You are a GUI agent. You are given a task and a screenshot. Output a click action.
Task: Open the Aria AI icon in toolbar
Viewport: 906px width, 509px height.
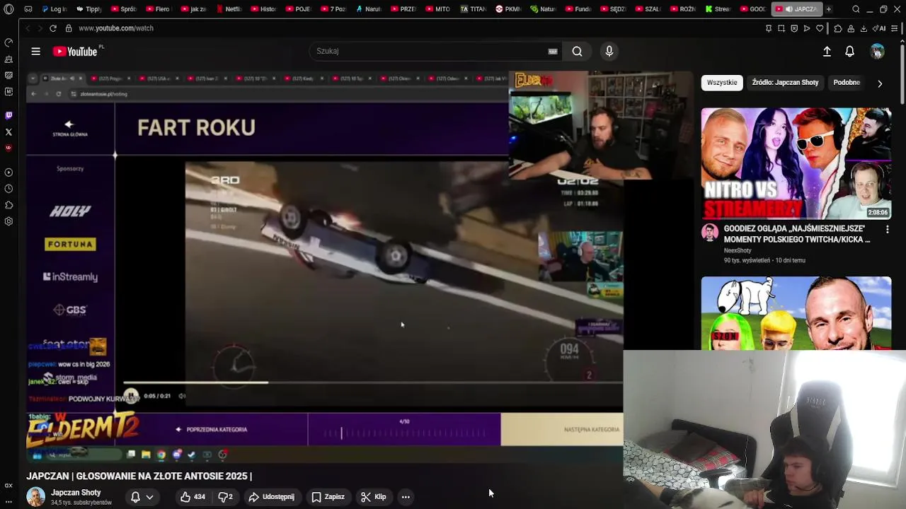(x=879, y=28)
